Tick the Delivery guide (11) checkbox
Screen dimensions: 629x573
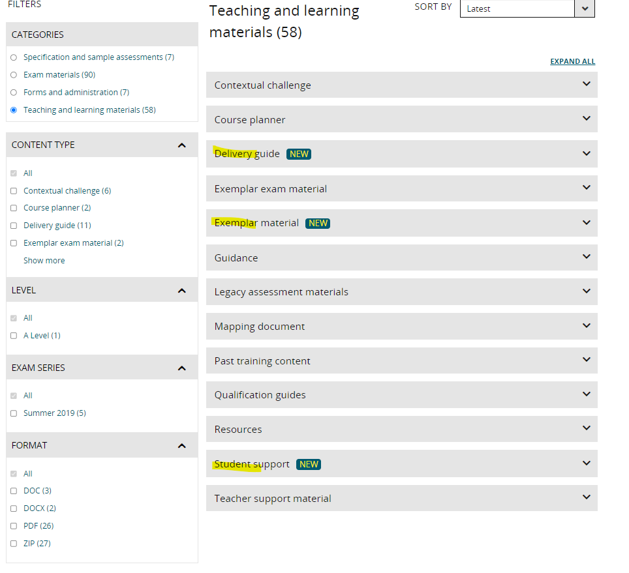pyautogui.click(x=14, y=226)
